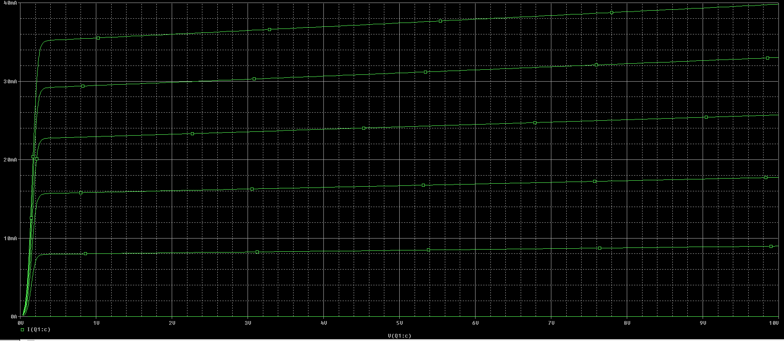Screen dimensions: 784x341
Task: Click the 2V x-axis tick label
Action: point(173,323)
